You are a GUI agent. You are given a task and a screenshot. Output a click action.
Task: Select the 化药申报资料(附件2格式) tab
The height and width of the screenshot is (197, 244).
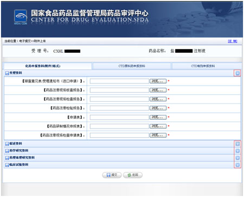pyautogui.click(x=43, y=66)
